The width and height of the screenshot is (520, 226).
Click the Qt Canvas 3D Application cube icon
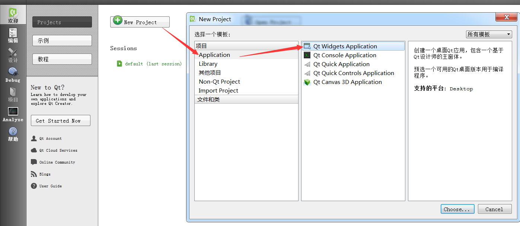coord(307,82)
